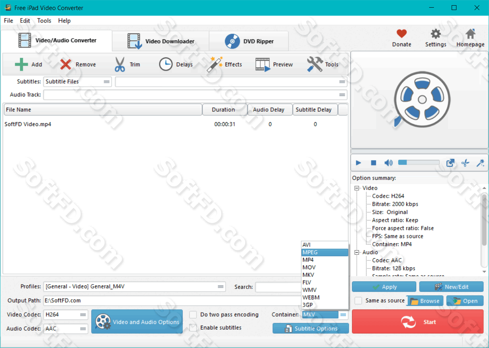The image size is (489, 348).
Task: Open the subtitle path dropdown
Action: tap(231, 82)
